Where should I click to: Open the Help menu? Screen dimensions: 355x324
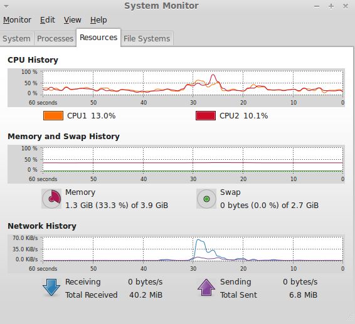[98, 20]
